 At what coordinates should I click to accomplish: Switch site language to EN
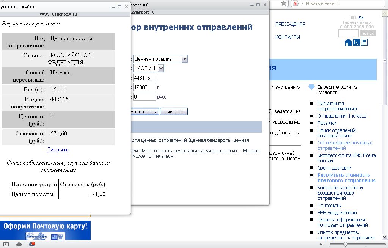click(361, 17)
